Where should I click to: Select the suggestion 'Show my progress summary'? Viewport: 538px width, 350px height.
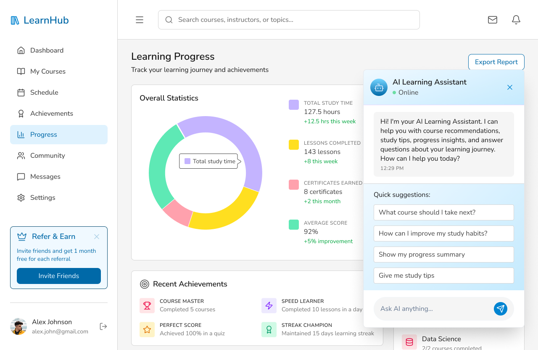pos(443,254)
